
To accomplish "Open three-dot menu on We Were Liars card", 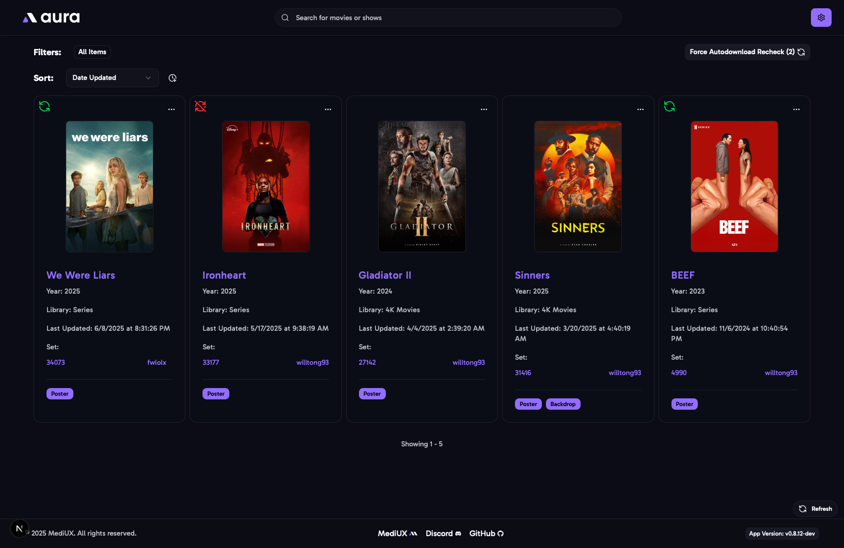I will click(x=171, y=109).
